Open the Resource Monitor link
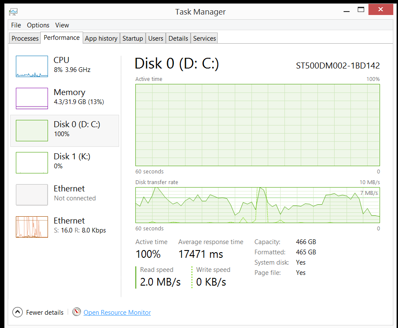This screenshot has height=328, width=398. (117, 313)
